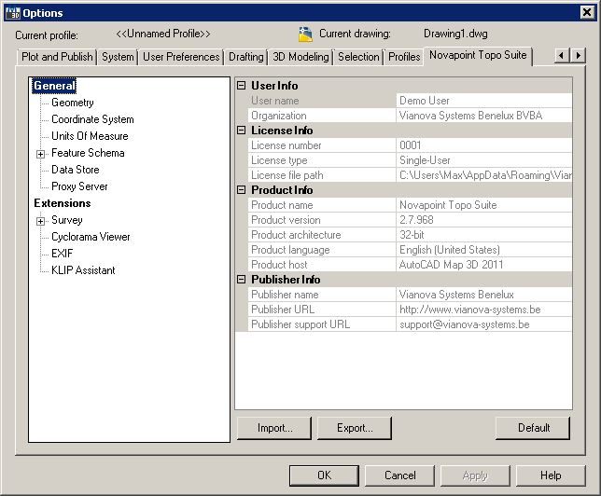Click the License file path value
The image size is (601, 496).
coord(484,175)
